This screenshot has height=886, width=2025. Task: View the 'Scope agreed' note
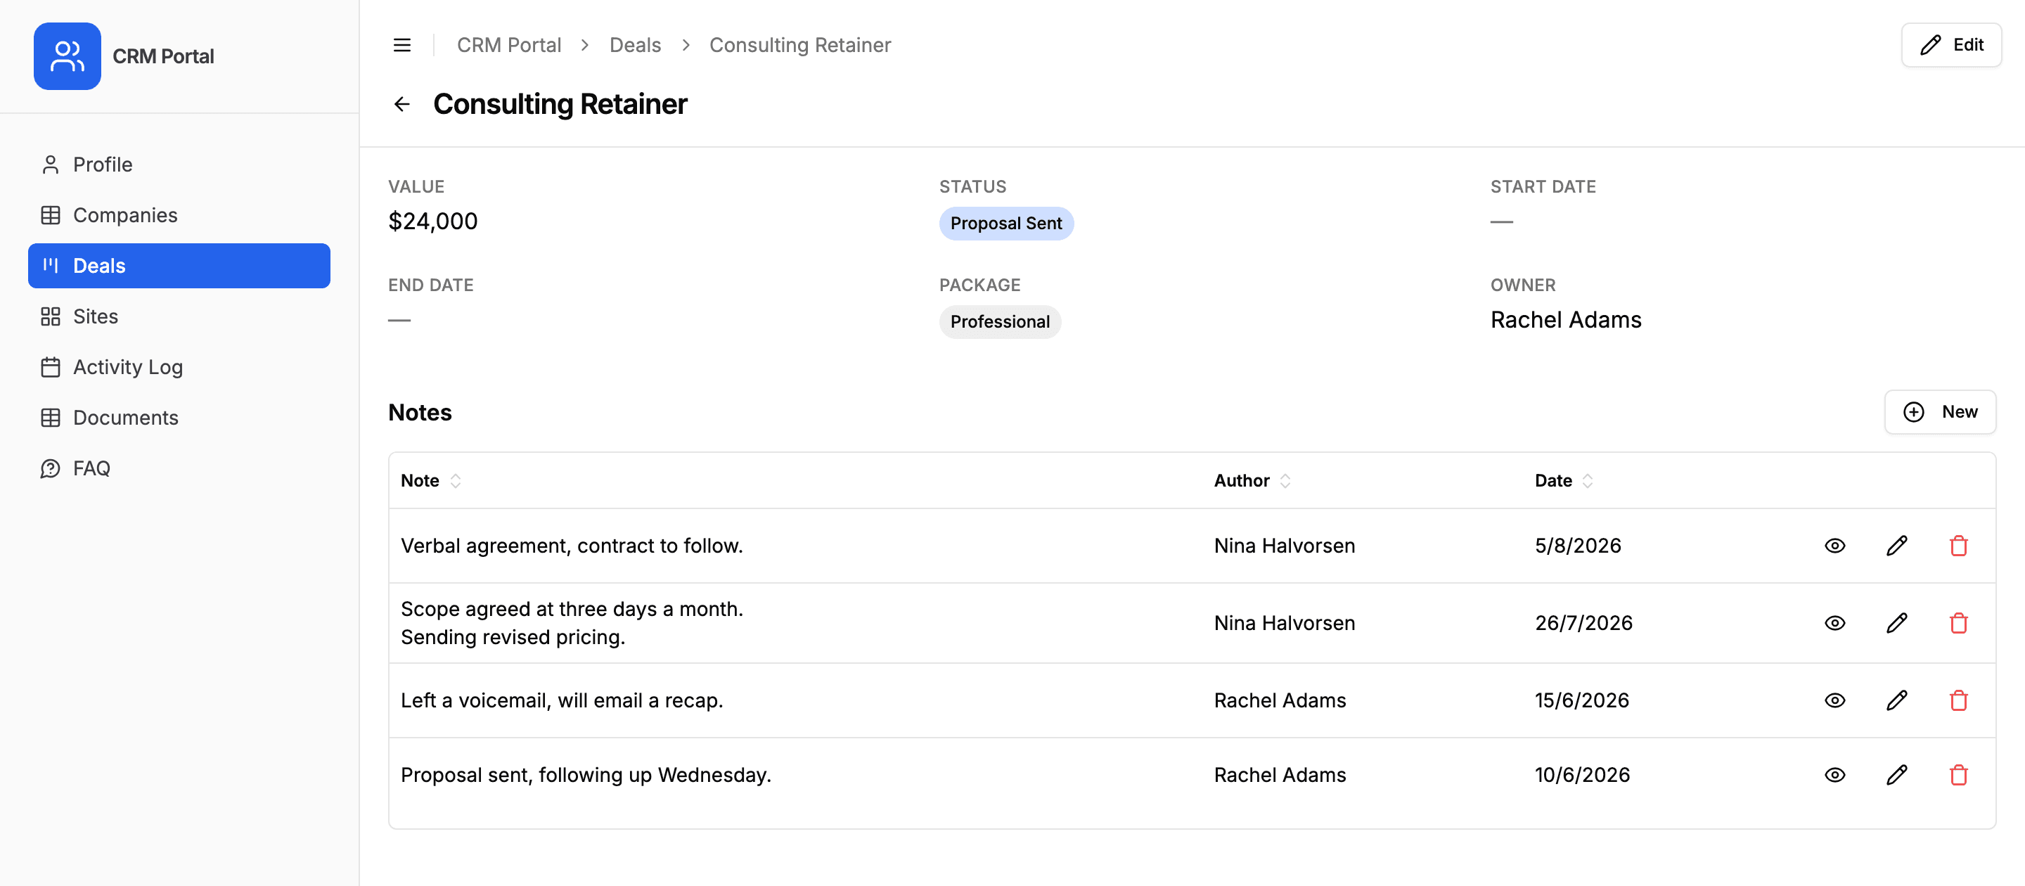tap(1834, 622)
